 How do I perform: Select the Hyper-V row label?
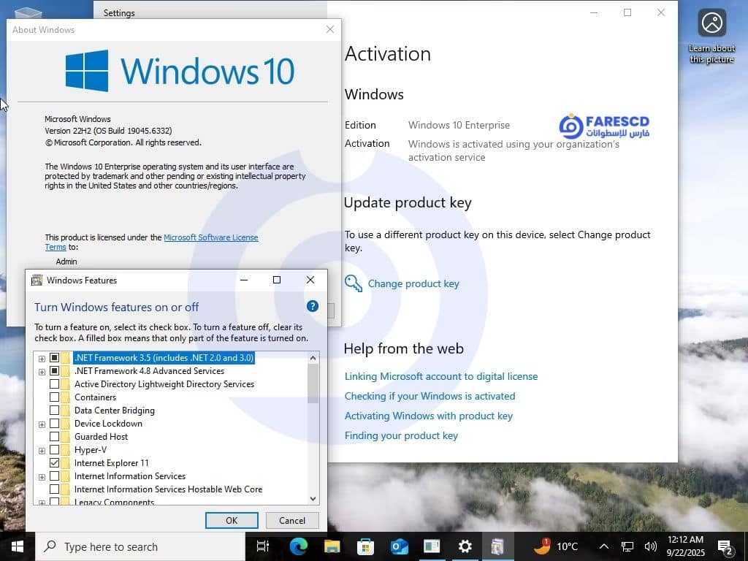[91, 450]
